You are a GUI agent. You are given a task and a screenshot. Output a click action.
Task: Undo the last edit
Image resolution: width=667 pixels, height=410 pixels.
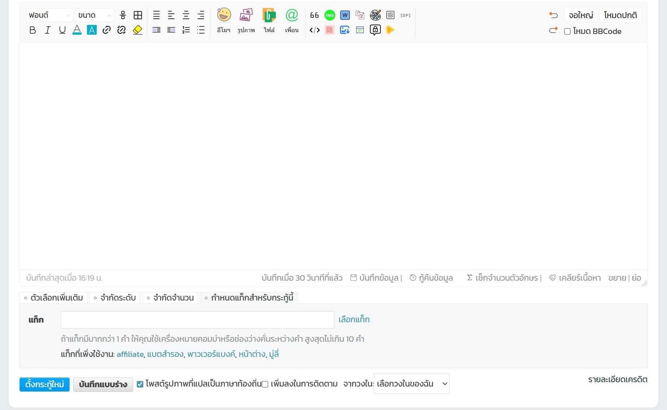(x=553, y=15)
